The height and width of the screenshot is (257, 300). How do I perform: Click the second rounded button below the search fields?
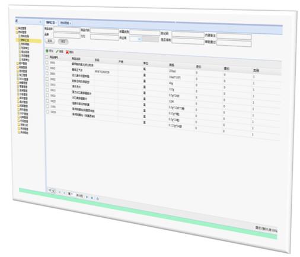pos(63,42)
